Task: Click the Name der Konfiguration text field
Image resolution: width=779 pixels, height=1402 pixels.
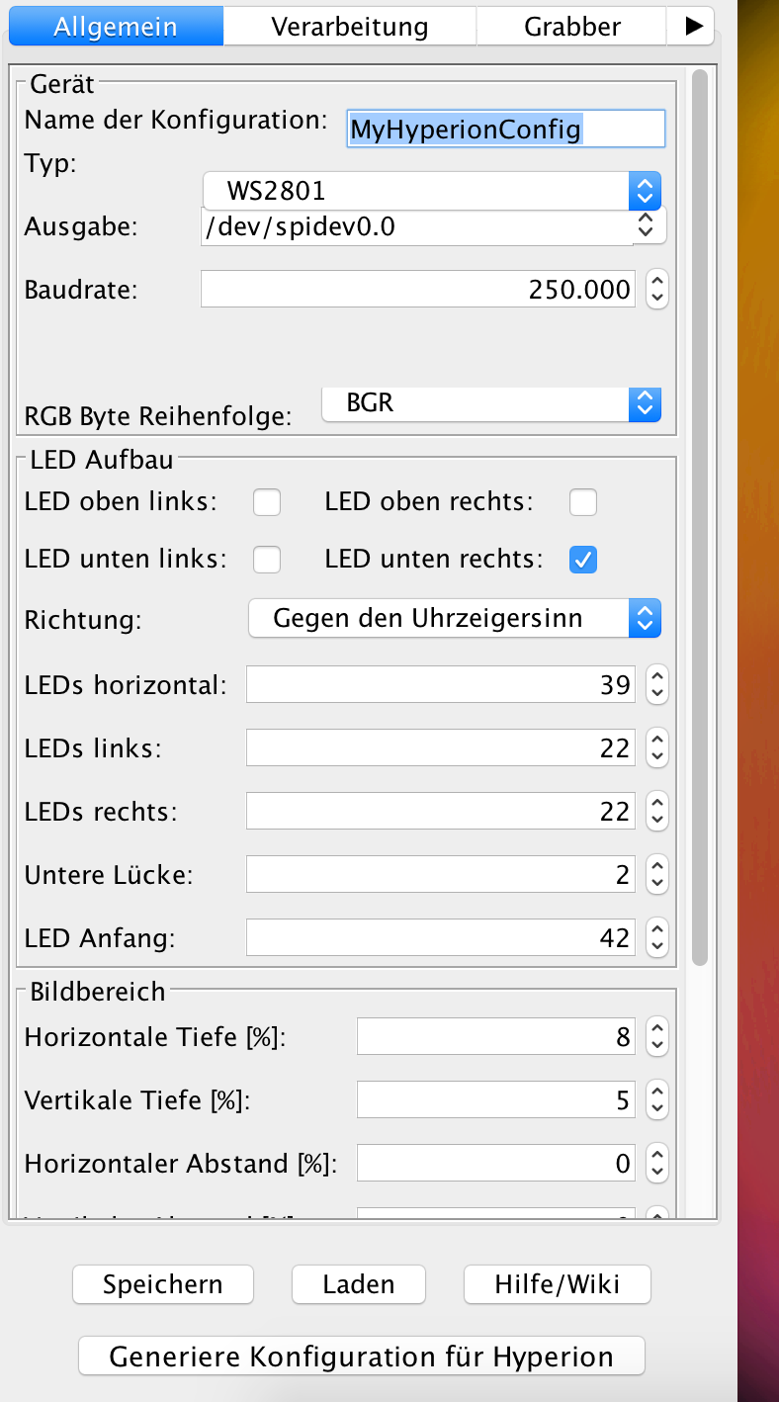Action: pyautogui.click(x=505, y=129)
